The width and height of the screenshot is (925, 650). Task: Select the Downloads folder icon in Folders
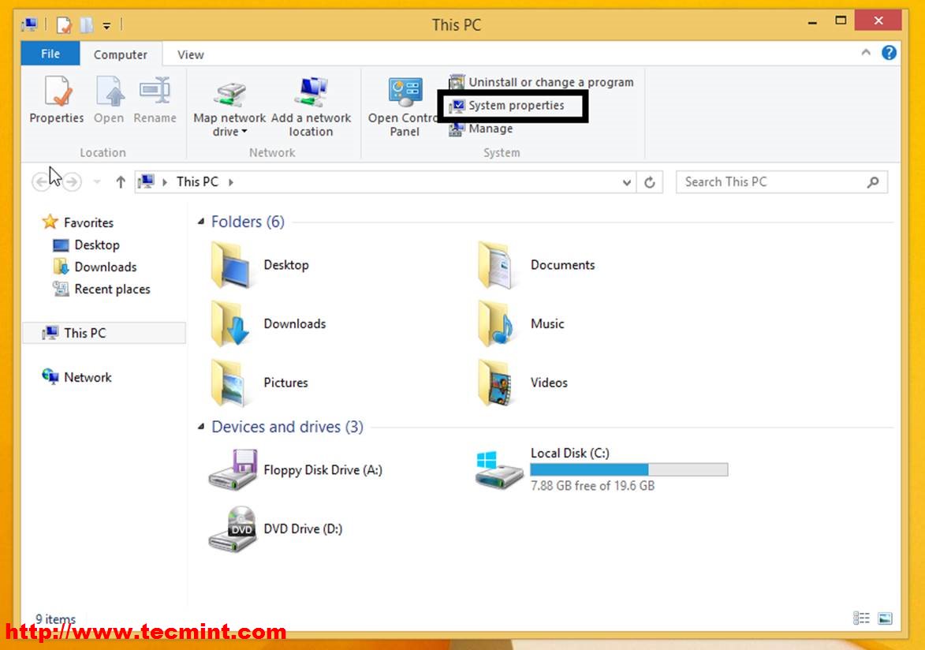pos(233,323)
